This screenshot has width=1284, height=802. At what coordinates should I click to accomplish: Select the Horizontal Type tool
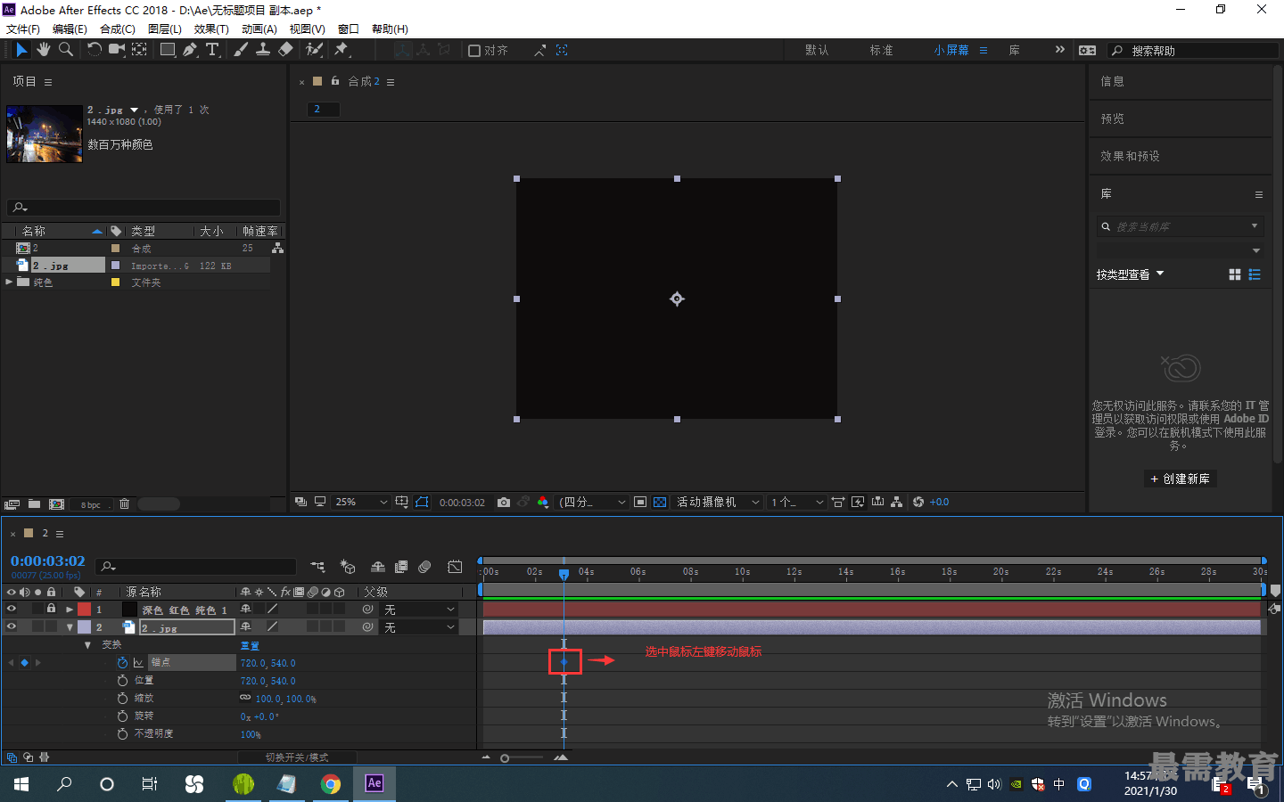tap(212, 50)
